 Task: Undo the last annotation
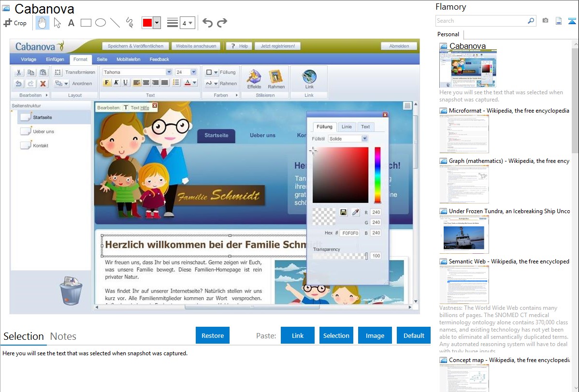[207, 23]
